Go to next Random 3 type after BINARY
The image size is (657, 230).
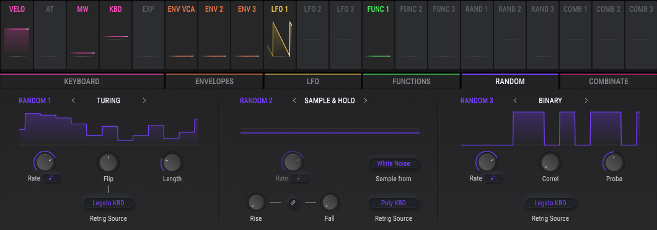coord(586,100)
